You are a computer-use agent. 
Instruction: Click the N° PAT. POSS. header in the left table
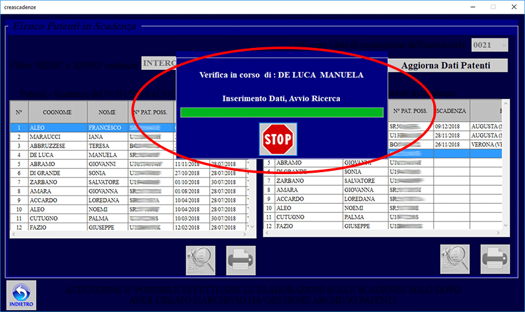point(150,112)
